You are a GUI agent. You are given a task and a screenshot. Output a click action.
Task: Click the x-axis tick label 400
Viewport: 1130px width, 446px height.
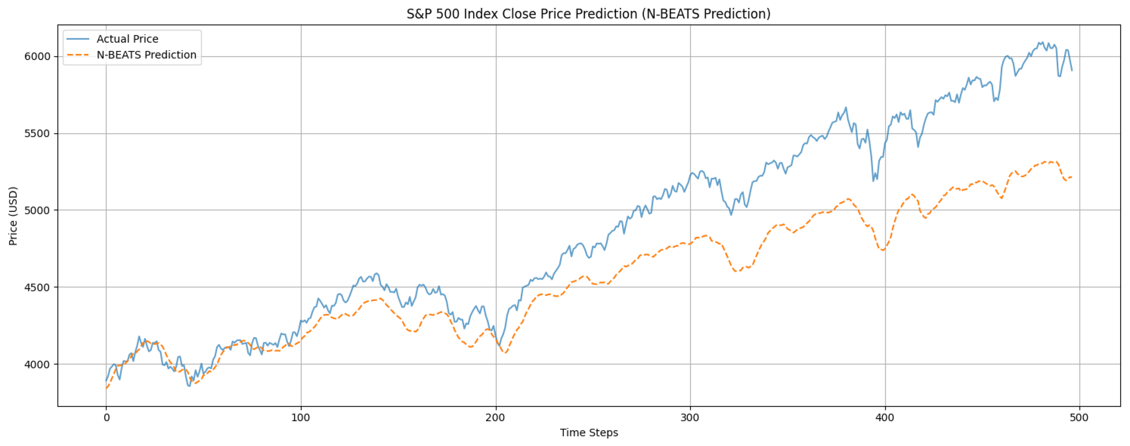[885, 418]
